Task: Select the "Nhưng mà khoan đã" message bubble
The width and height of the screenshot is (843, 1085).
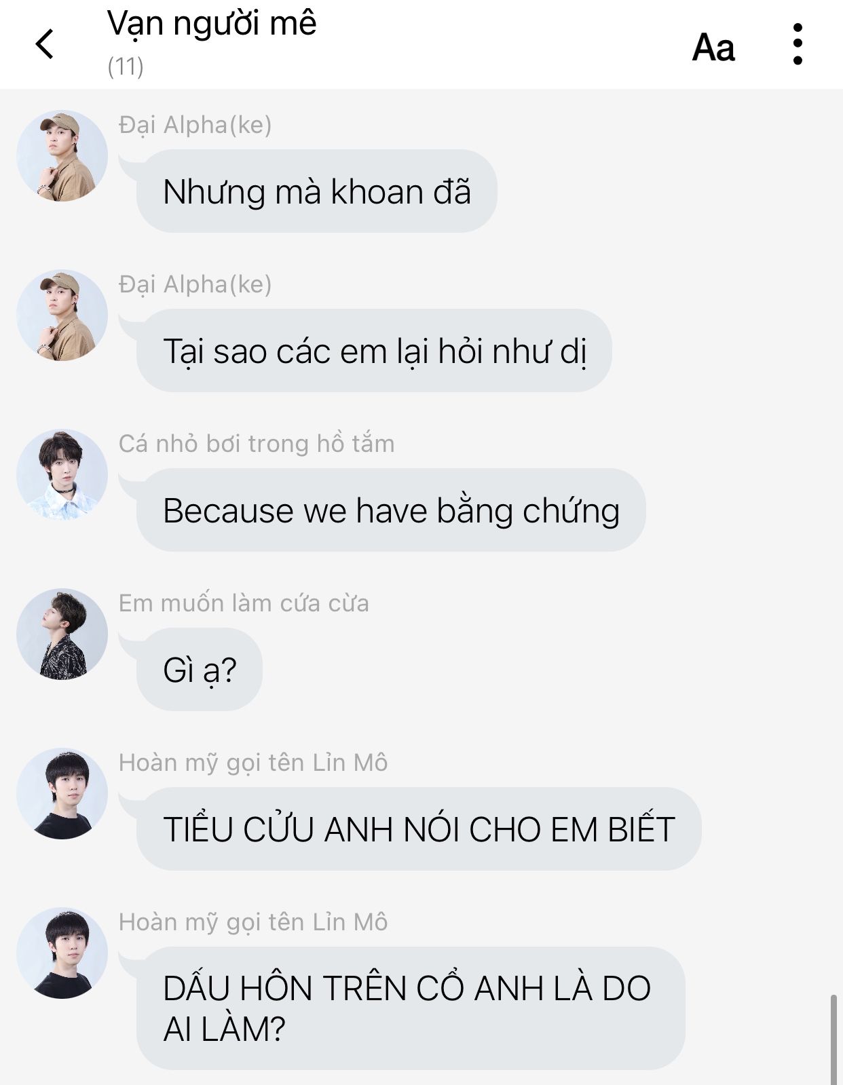Action: (316, 191)
